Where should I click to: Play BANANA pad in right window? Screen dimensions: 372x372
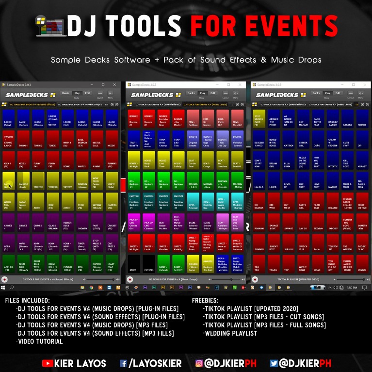tap(348, 119)
